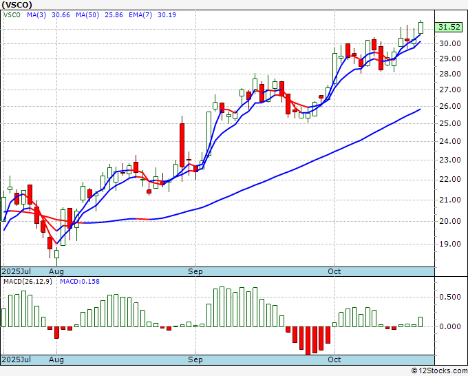Click the 24.00 price axis label

(x=449, y=142)
